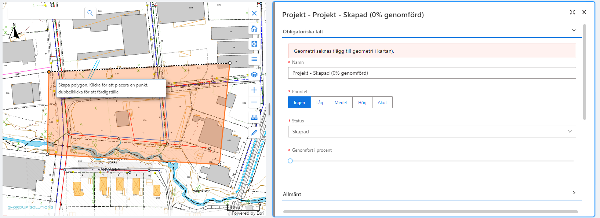
Task: Go to the map home extent
Action: click(254, 29)
